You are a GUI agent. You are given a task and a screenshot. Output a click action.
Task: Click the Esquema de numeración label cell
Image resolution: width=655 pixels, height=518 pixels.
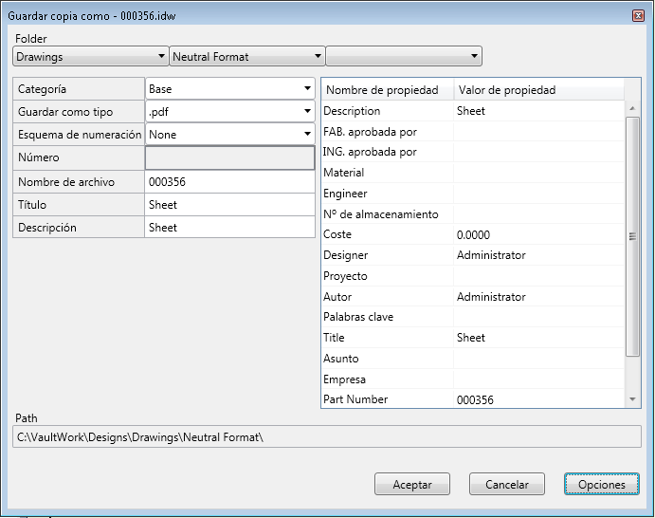click(79, 135)
